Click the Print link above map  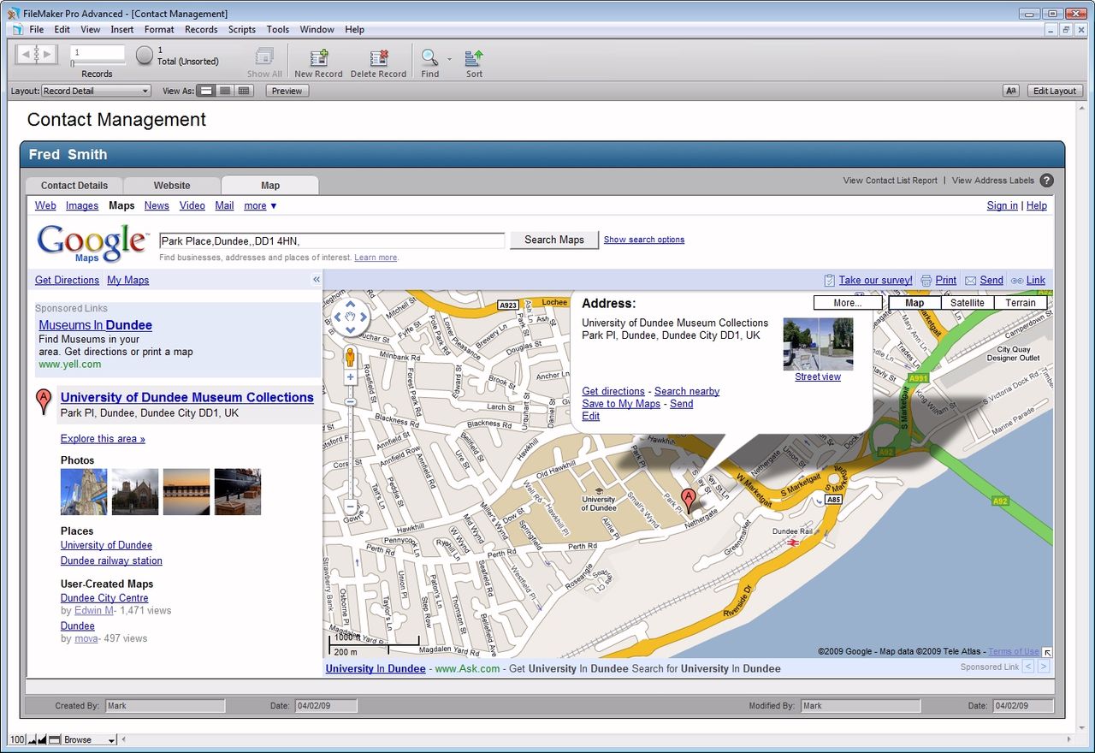[946, 280]
